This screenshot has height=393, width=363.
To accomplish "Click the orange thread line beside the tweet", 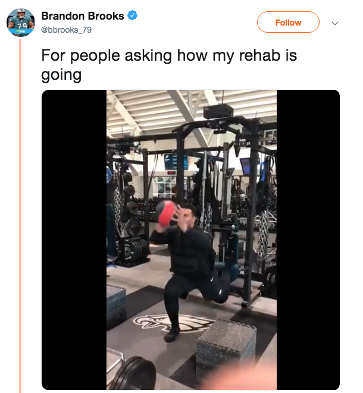I will pyautogui.click(x=20, y=216).
